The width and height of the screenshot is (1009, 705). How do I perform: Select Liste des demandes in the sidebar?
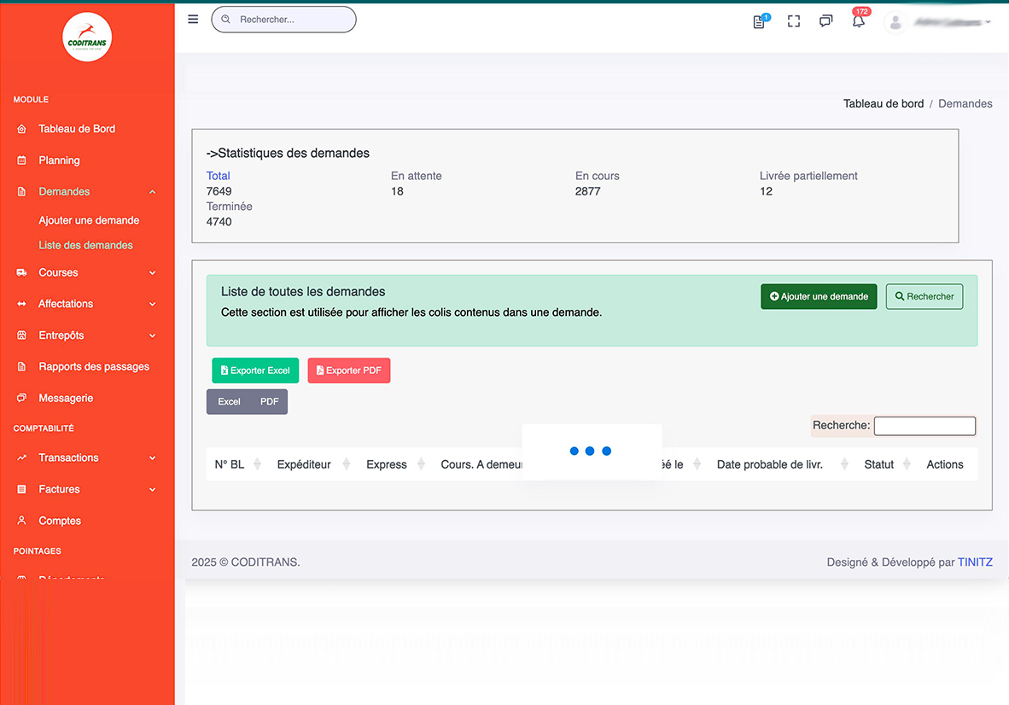pos(85,245)
